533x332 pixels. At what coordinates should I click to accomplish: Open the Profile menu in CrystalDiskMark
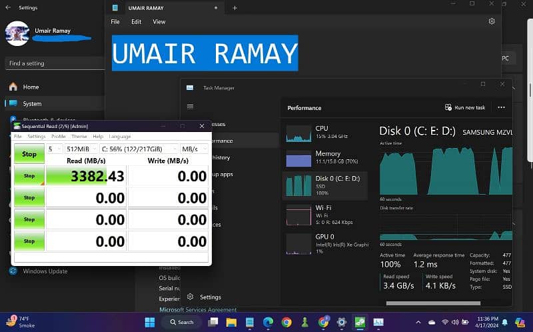58,136
